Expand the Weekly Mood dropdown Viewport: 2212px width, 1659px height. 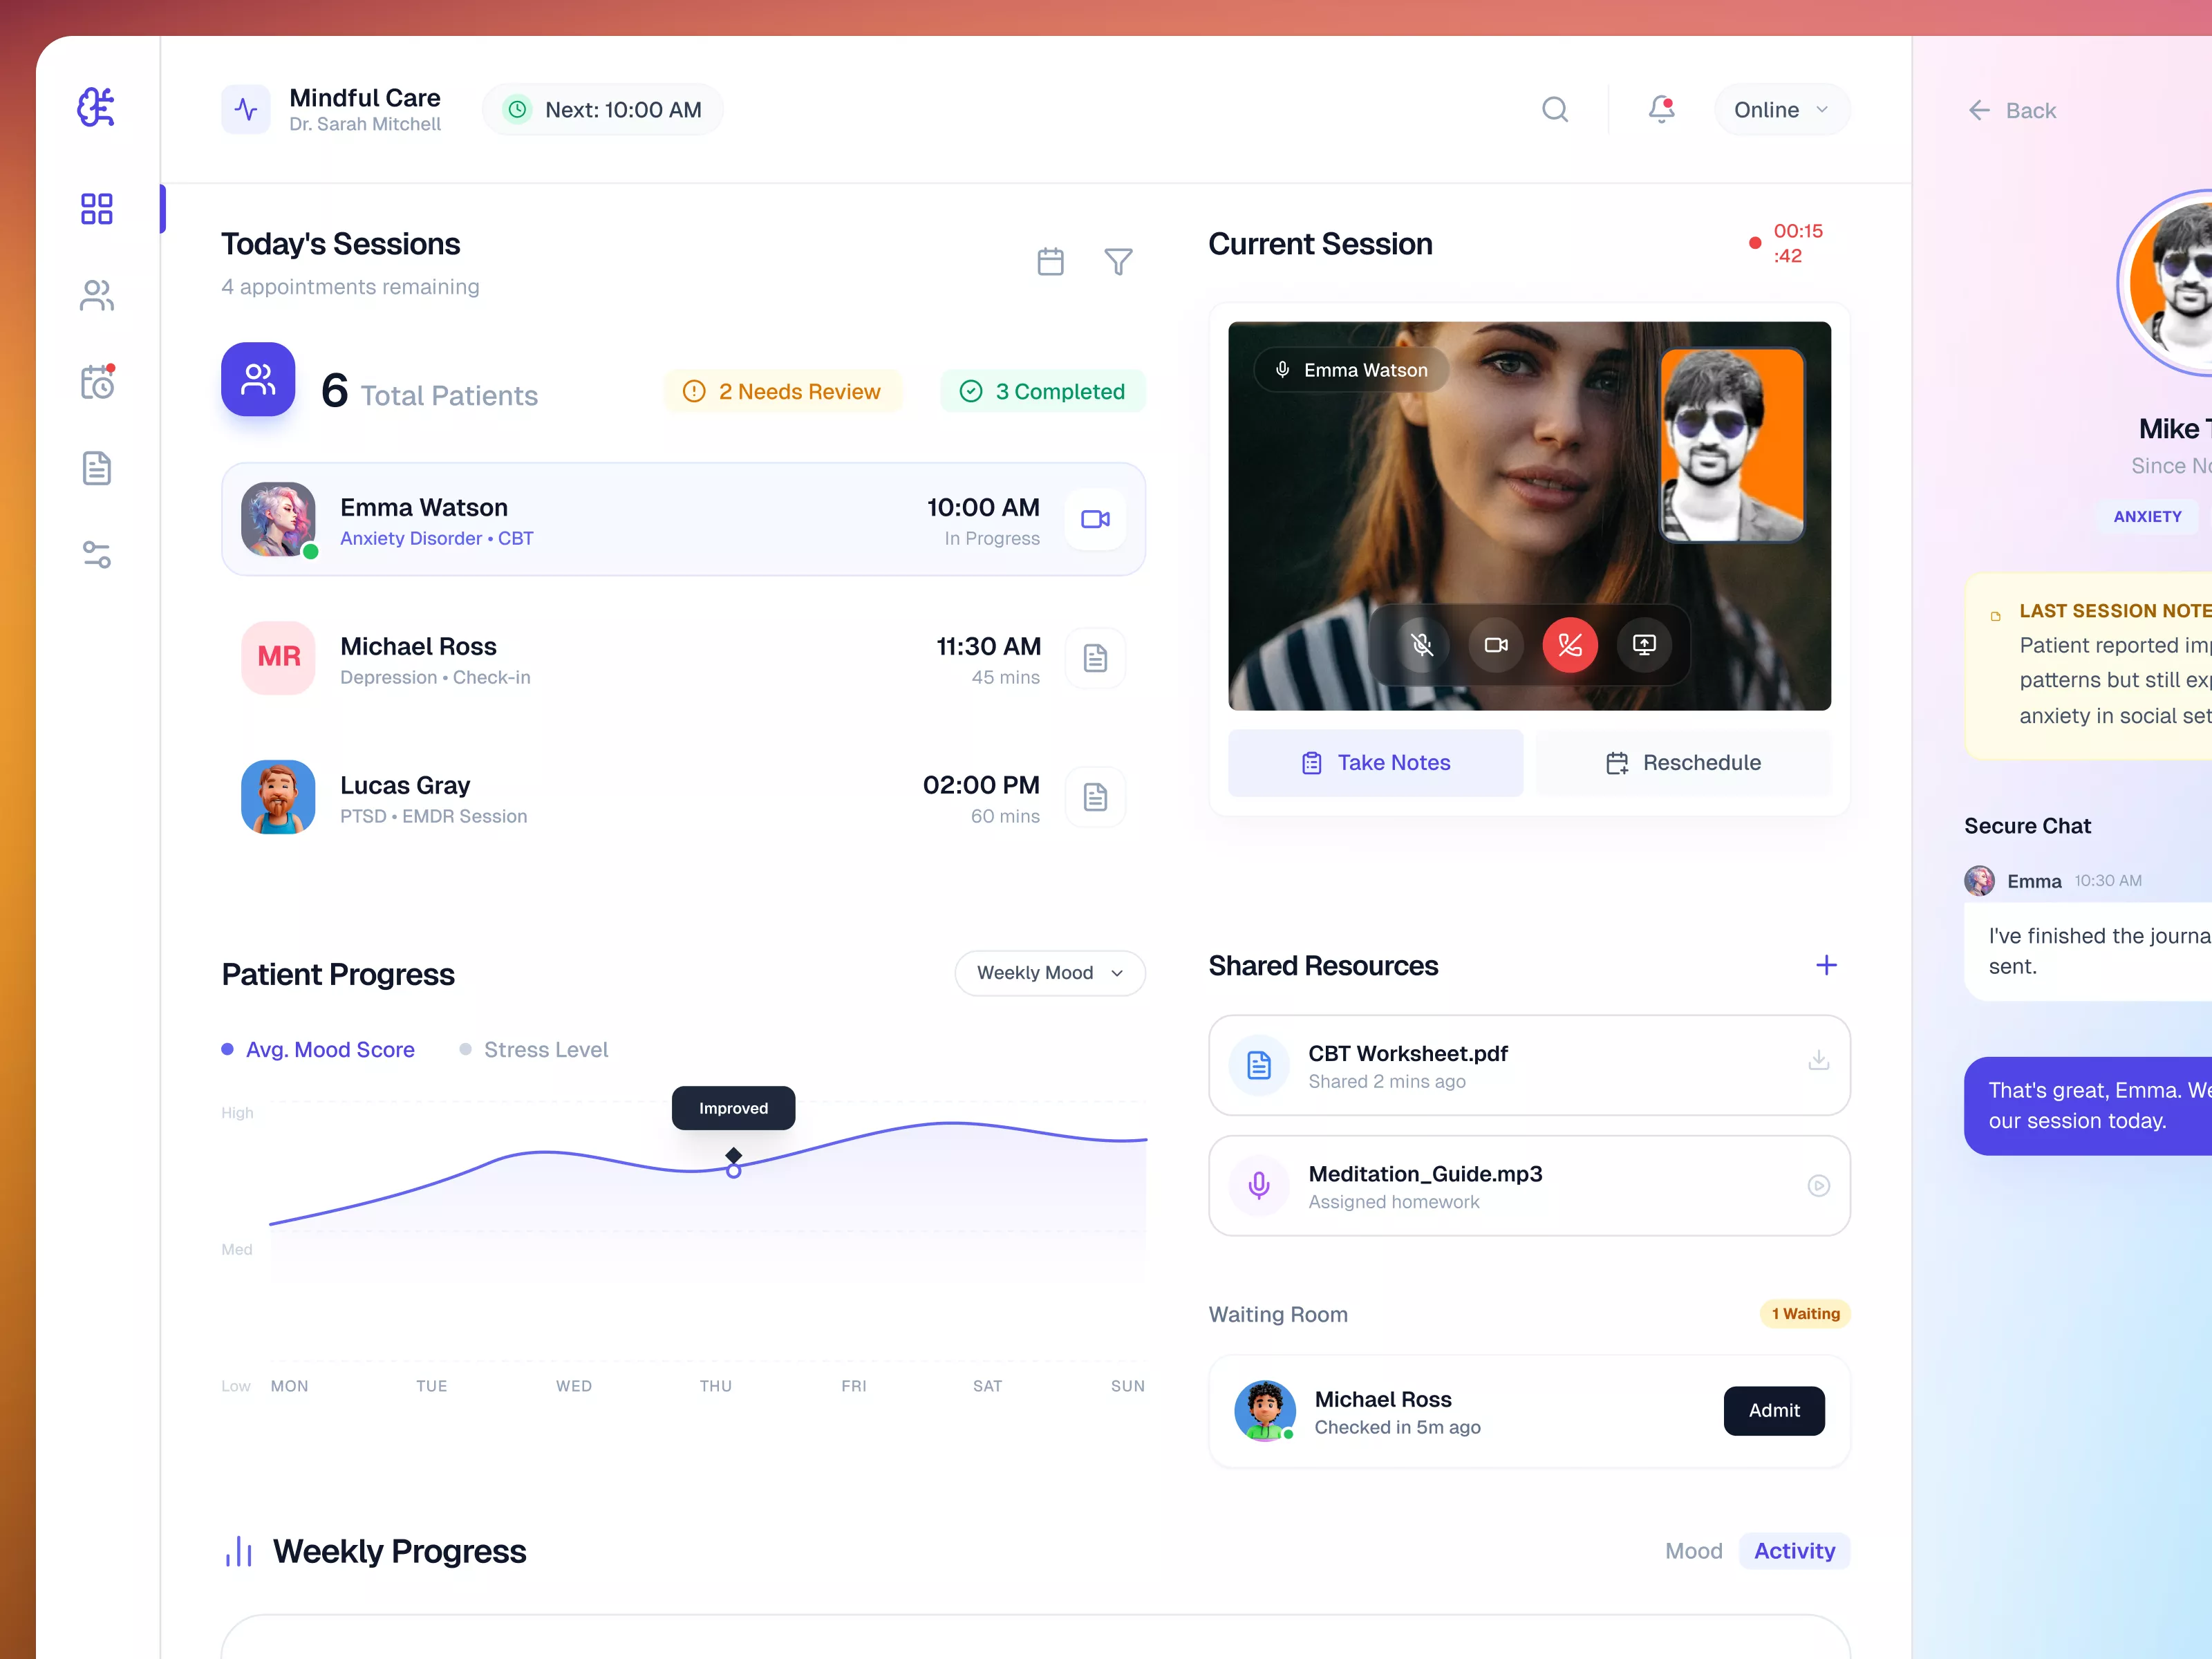pyautogui.click(x=1049, y=973)
